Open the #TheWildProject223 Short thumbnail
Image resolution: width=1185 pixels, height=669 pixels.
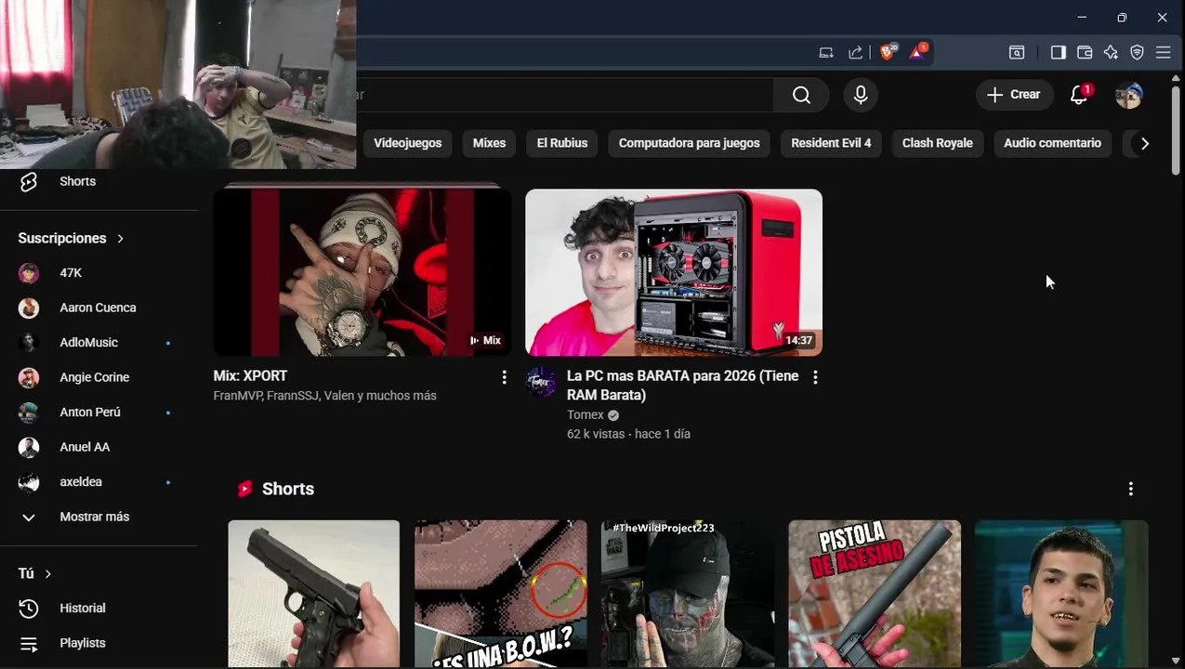click(688, 594)
